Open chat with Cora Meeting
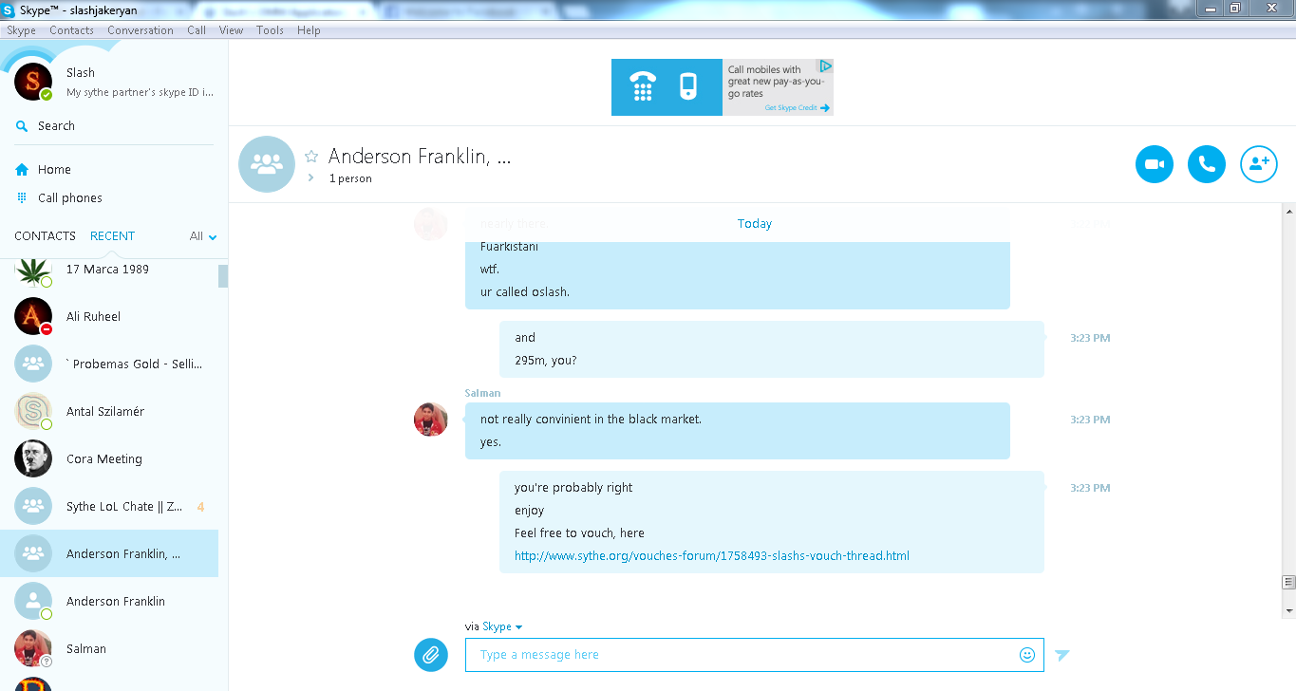The width and height of the screenshot is (1296, 691). coord(109,458)
